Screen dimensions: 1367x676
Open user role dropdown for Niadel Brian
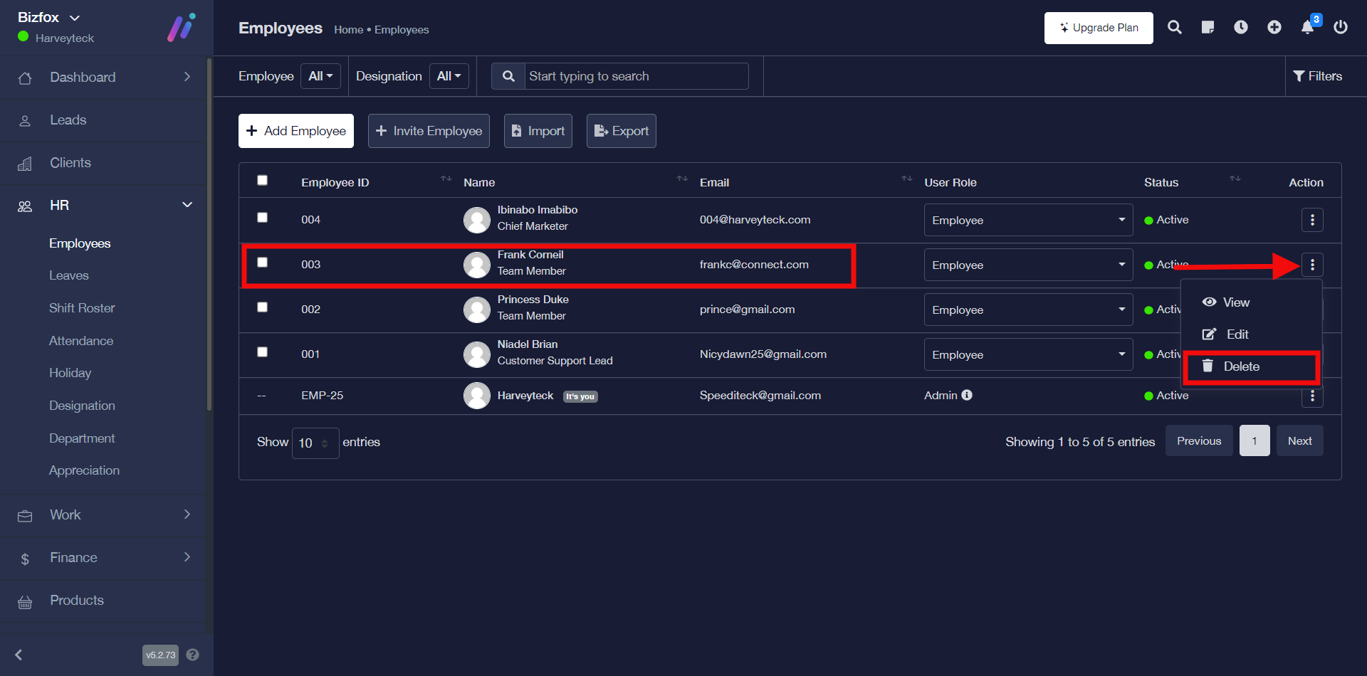pos(1027,354)
